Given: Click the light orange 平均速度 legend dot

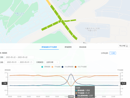Looking at the screenshot, I should point(52,67).
